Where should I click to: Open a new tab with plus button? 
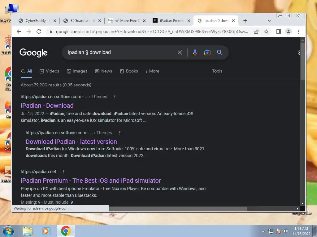(245, 21)
